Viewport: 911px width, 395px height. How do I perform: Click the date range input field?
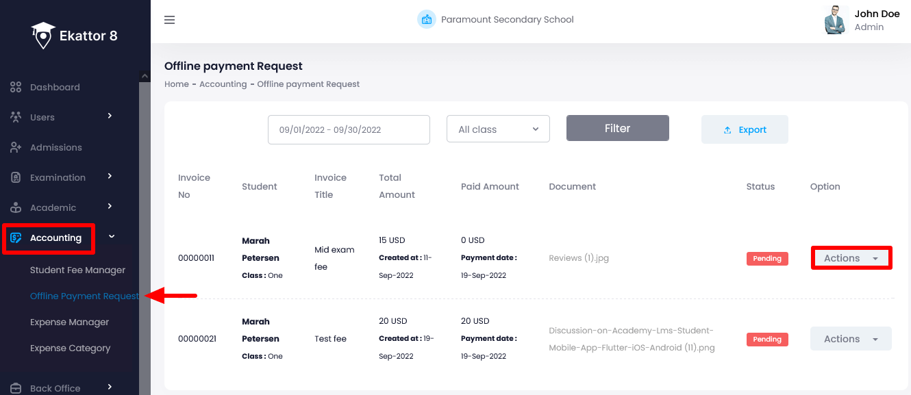(349, 129)
